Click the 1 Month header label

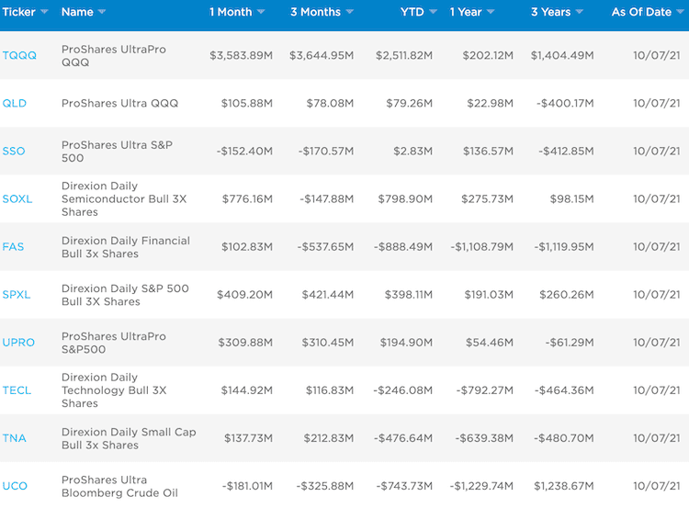point(231,12)
